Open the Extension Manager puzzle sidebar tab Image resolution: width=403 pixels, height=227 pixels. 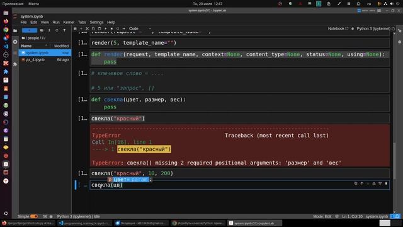[15, 64]
